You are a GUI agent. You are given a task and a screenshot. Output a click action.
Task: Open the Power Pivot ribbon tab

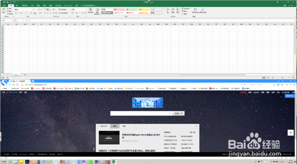pos(68,5)
